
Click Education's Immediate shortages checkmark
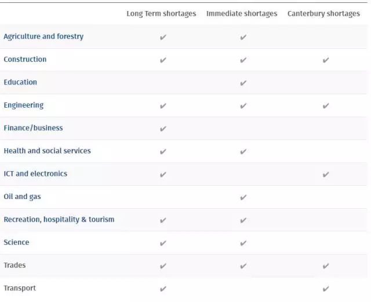click(243, 83)
